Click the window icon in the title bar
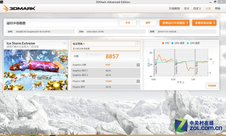 [1, 2]
